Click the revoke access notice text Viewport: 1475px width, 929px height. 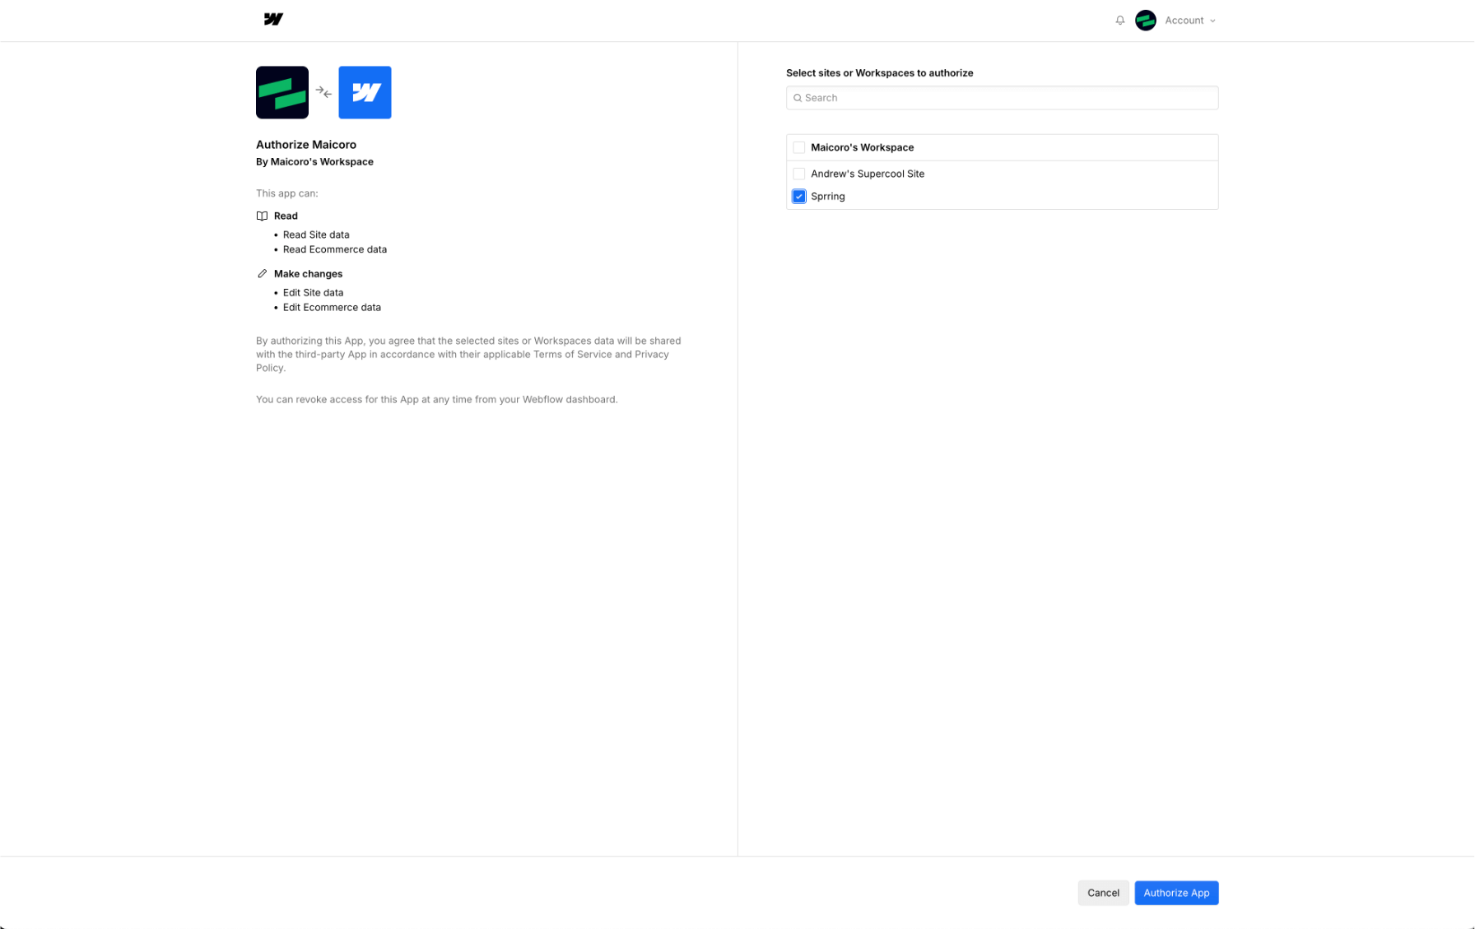point(436,399)
